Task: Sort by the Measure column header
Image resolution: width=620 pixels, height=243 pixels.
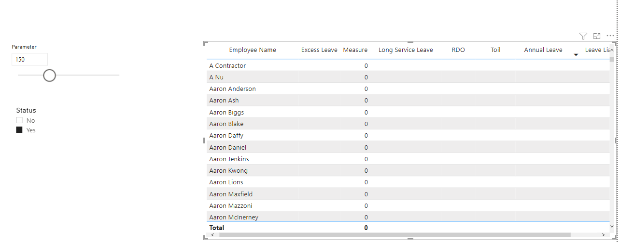Action: 355,50
